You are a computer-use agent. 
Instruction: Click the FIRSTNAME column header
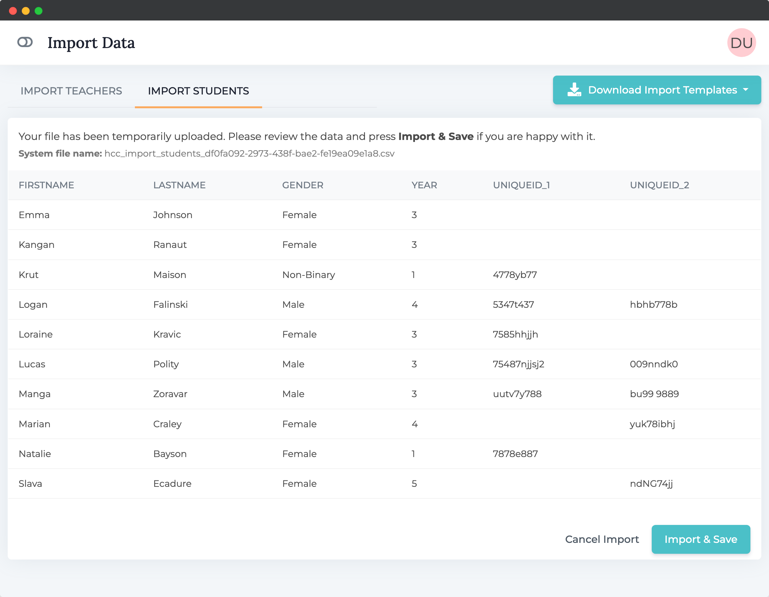pyautogui.click(x=46, y=185)
